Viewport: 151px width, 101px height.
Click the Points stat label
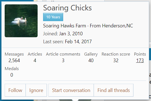140,54
